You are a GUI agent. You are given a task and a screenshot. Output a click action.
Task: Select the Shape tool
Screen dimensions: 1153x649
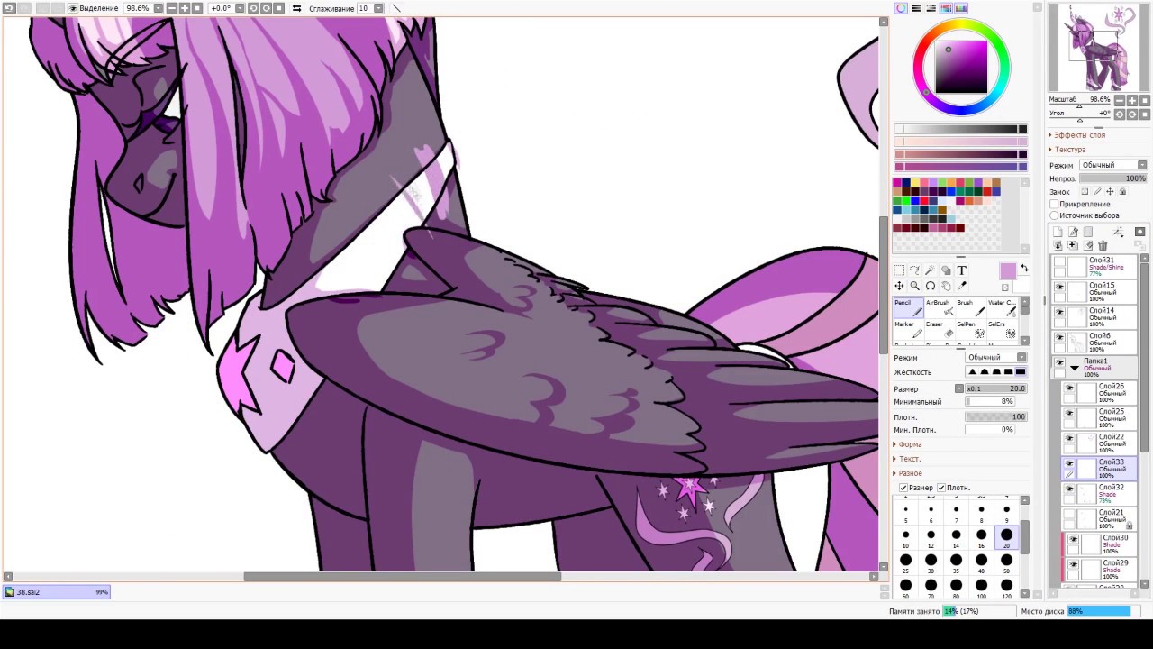point(946,270)
